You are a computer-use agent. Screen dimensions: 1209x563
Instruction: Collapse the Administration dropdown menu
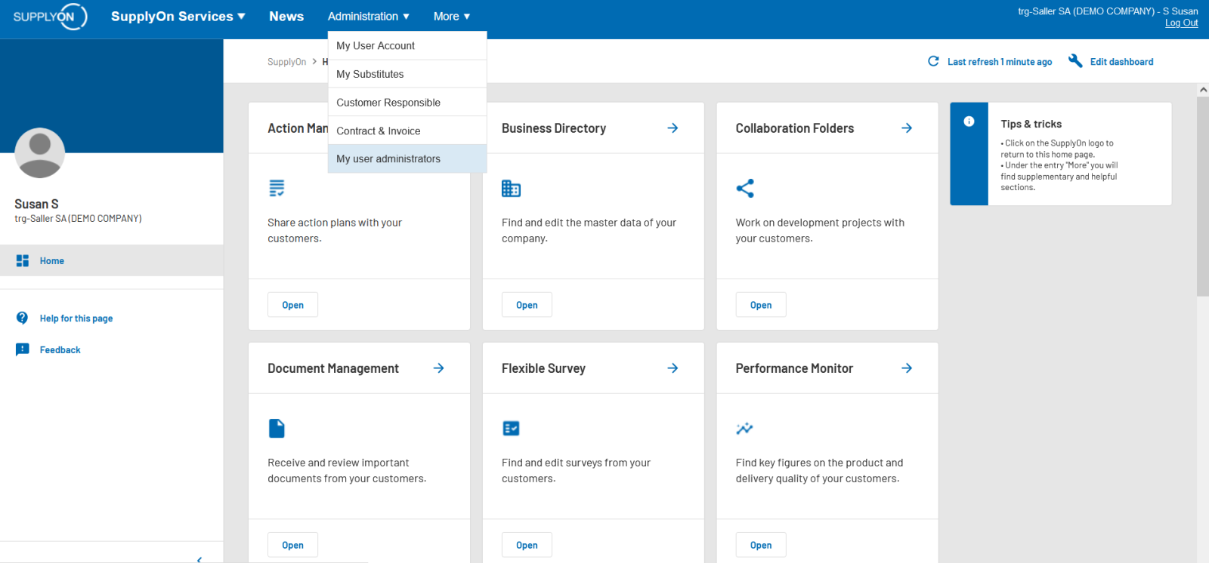click(x=369, y=17)
